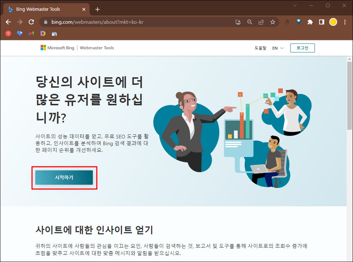This screenshot has height=262, width=353.
Task: Reload the page with refresh icon
Action: tap(31, 22)
